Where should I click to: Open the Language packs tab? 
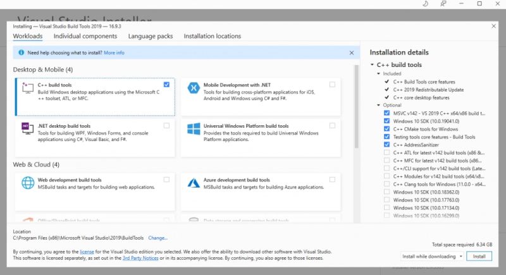click(x=151, y=36)
